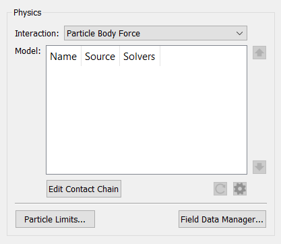Sort by the Solvers column header
Image resolution: width=281 pixels, height=244 pixels.
point(139,57)
